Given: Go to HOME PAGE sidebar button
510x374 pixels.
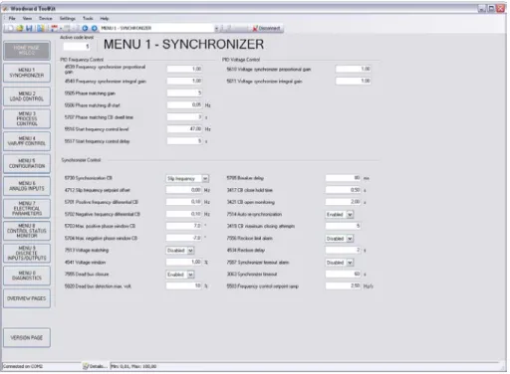Looking at the screenshot, I should click(x=27, y=51).
